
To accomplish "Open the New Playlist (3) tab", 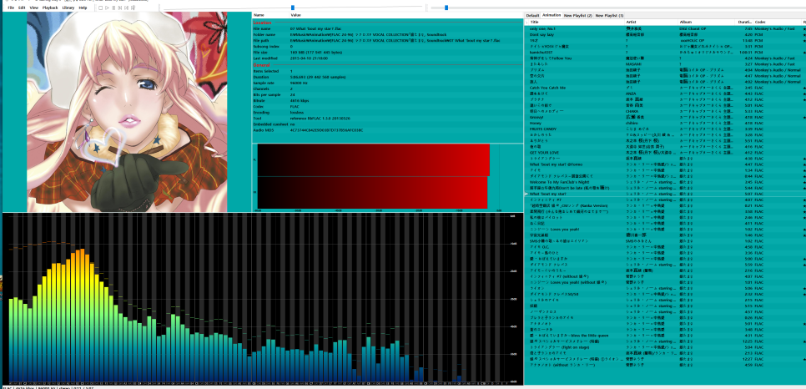I will tap(610, 16).
